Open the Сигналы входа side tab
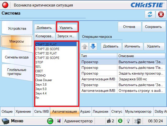Viewport: 167px width, 126px height. coord(17,57)
